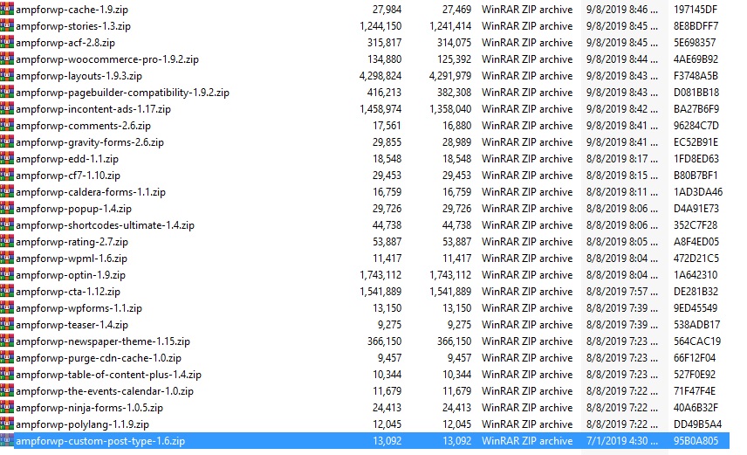Select ampforwp-cf7-1.10.zip file
The image size is (747, 455).
pos(68,176)
